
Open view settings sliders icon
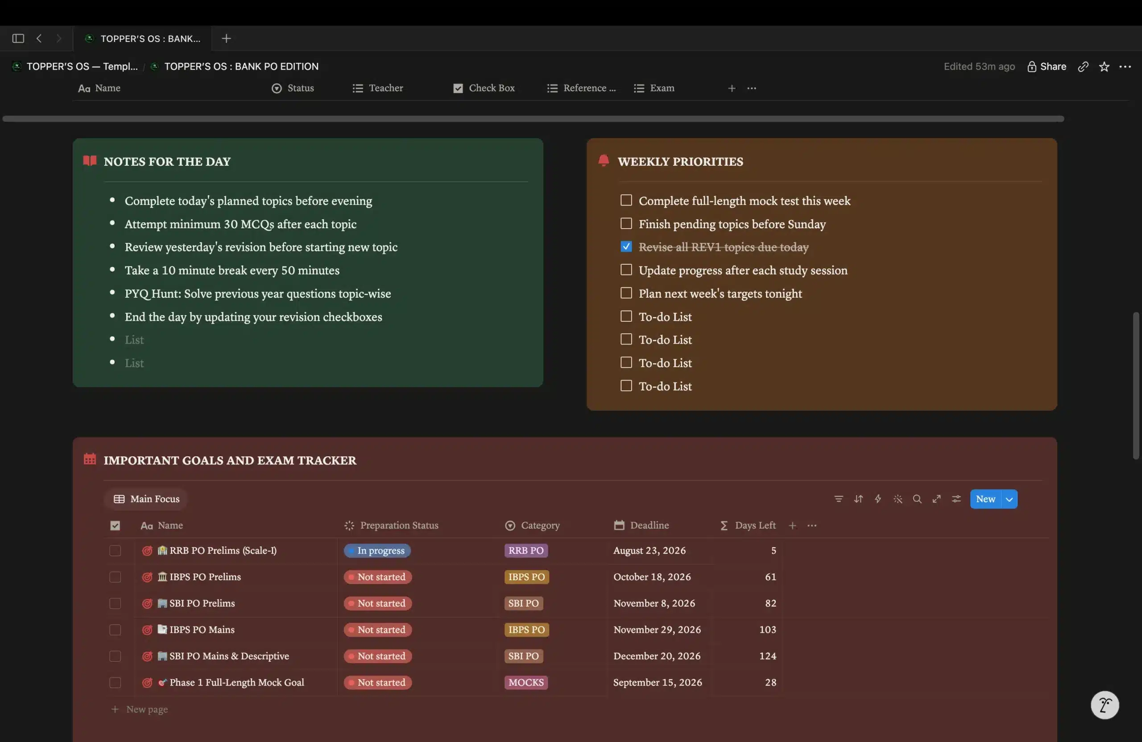pyautogui.click(x=956, y=499)
